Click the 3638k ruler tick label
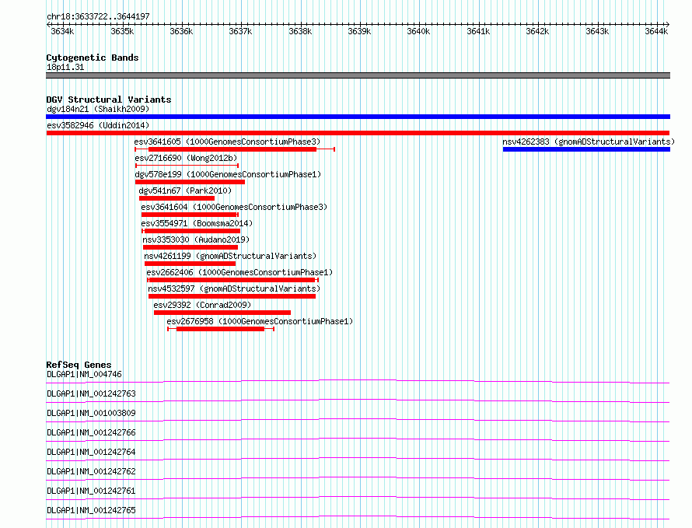This screenshot has width=692, height=528. pos(300,31)
